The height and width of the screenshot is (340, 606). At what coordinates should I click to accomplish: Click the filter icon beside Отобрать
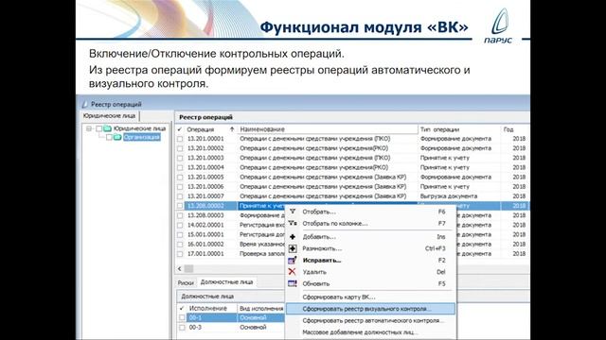pos(293,212)
